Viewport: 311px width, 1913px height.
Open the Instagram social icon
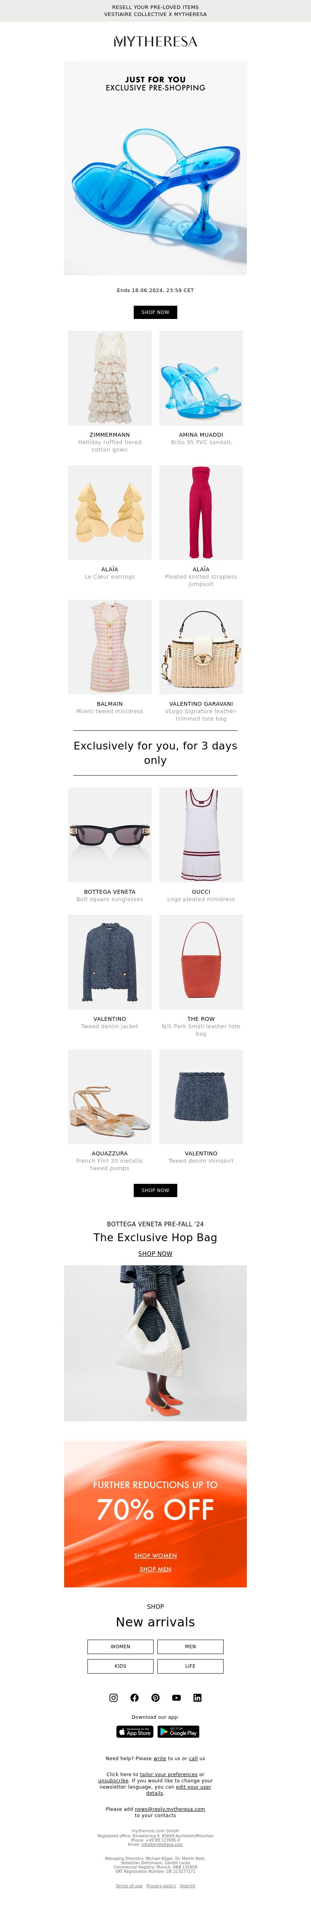(x=113, y=1698)
